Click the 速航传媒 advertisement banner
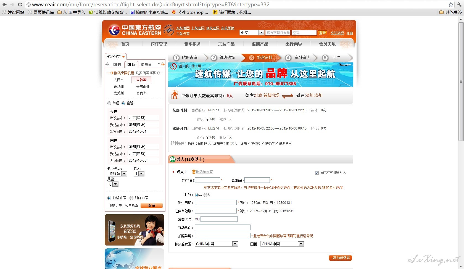The width and height of the screenshot is (464, 269). [x=261, y=75]
